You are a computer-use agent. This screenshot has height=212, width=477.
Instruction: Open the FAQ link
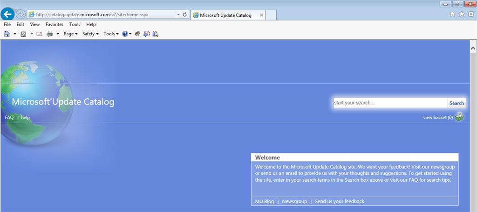[x=9, y=117]
